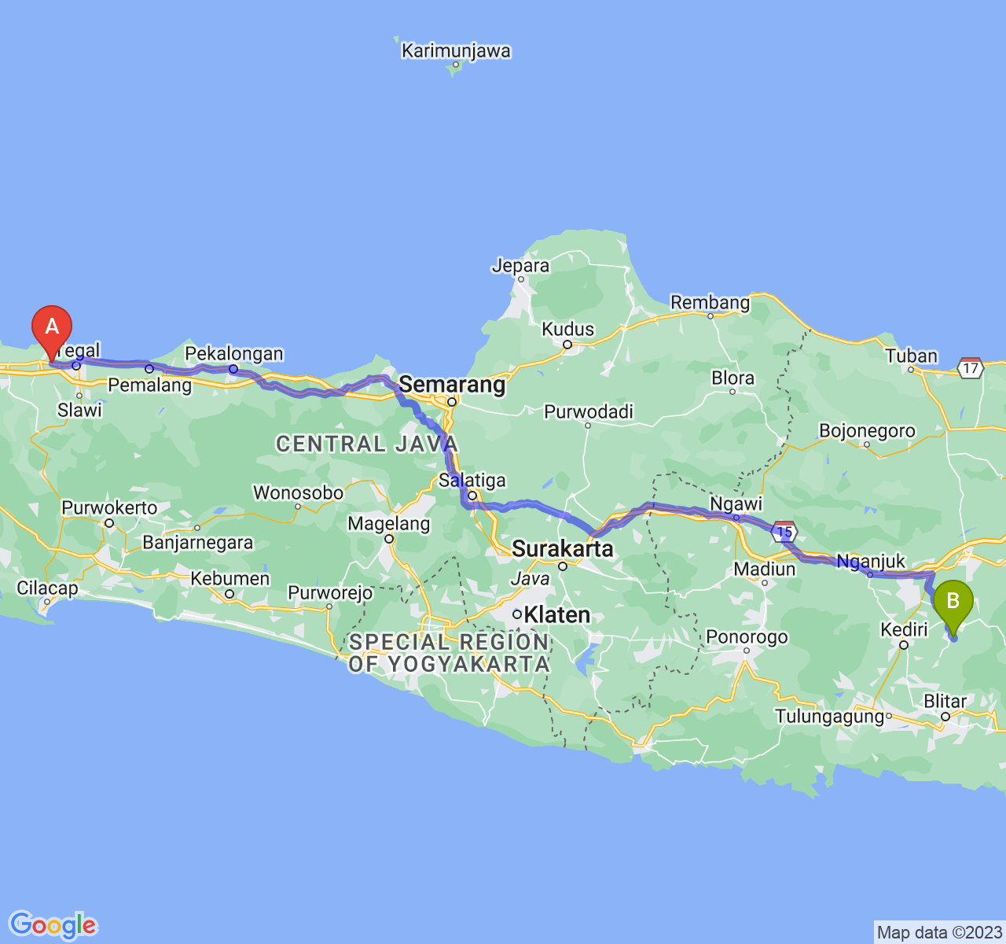Viewport: 1006px width, 944px height.
Task: Click the Map data ©2023 attribution
Action: coord(939,932)
